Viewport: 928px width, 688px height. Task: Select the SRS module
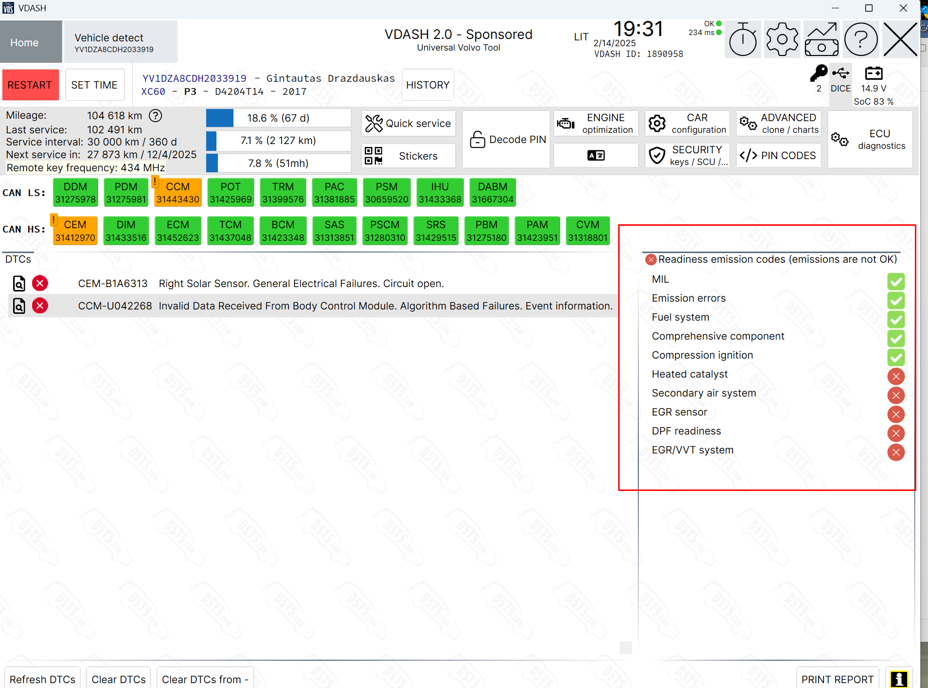coord(436,231)
